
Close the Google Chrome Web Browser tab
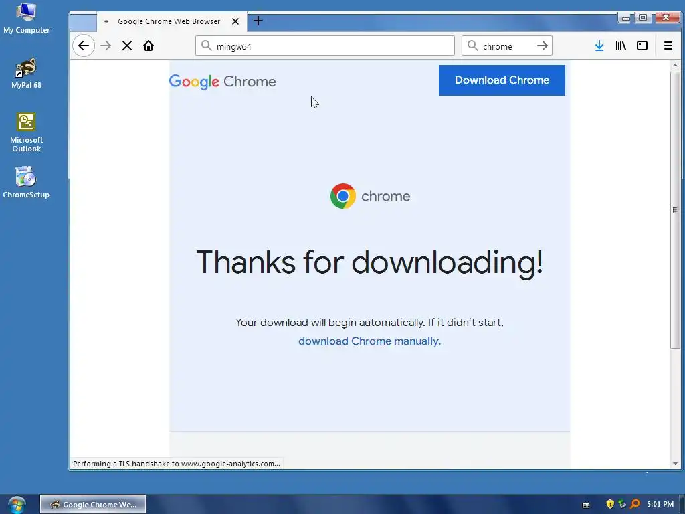point(235,21)
